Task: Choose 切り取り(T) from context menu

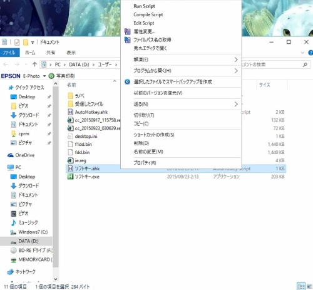Action: pos(144,115)
